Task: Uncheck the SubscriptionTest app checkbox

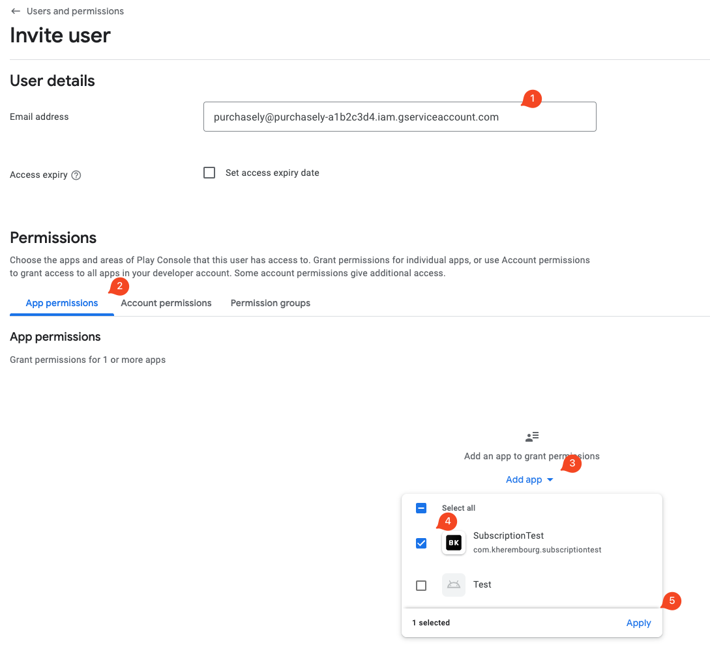Action: [421, 543]
